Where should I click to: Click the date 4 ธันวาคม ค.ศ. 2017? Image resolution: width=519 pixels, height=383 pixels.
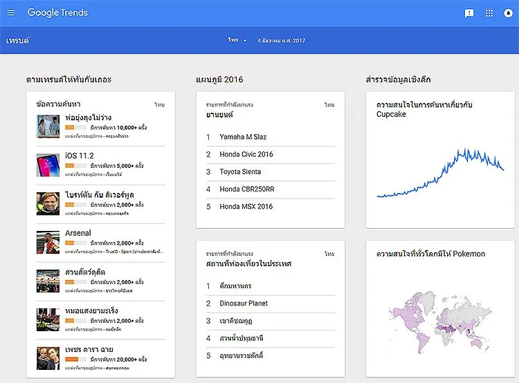(x=282, y=41)
